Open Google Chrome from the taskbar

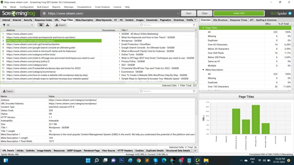(x=139, y=160)
